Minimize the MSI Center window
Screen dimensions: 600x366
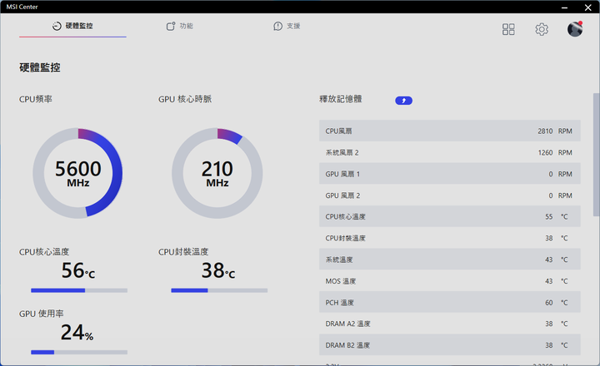pos(564,7)
